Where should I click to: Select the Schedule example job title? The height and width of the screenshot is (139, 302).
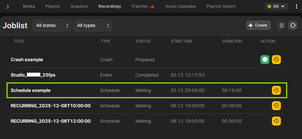point(30,90)
